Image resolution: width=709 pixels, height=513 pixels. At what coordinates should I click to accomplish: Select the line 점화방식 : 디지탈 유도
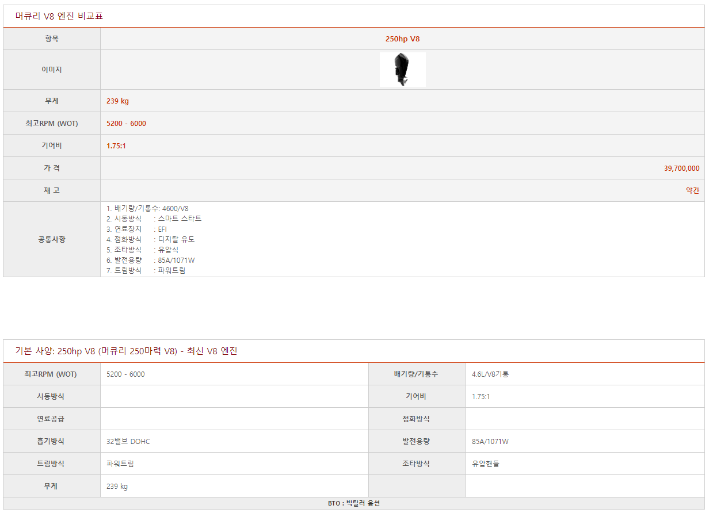point(151,239)
